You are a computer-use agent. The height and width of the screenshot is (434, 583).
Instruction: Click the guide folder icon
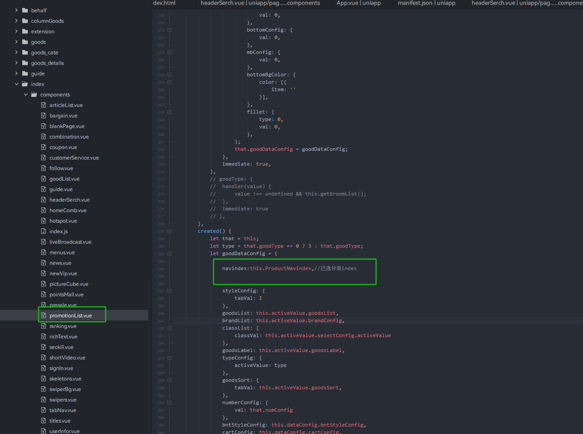click(25, 73)
